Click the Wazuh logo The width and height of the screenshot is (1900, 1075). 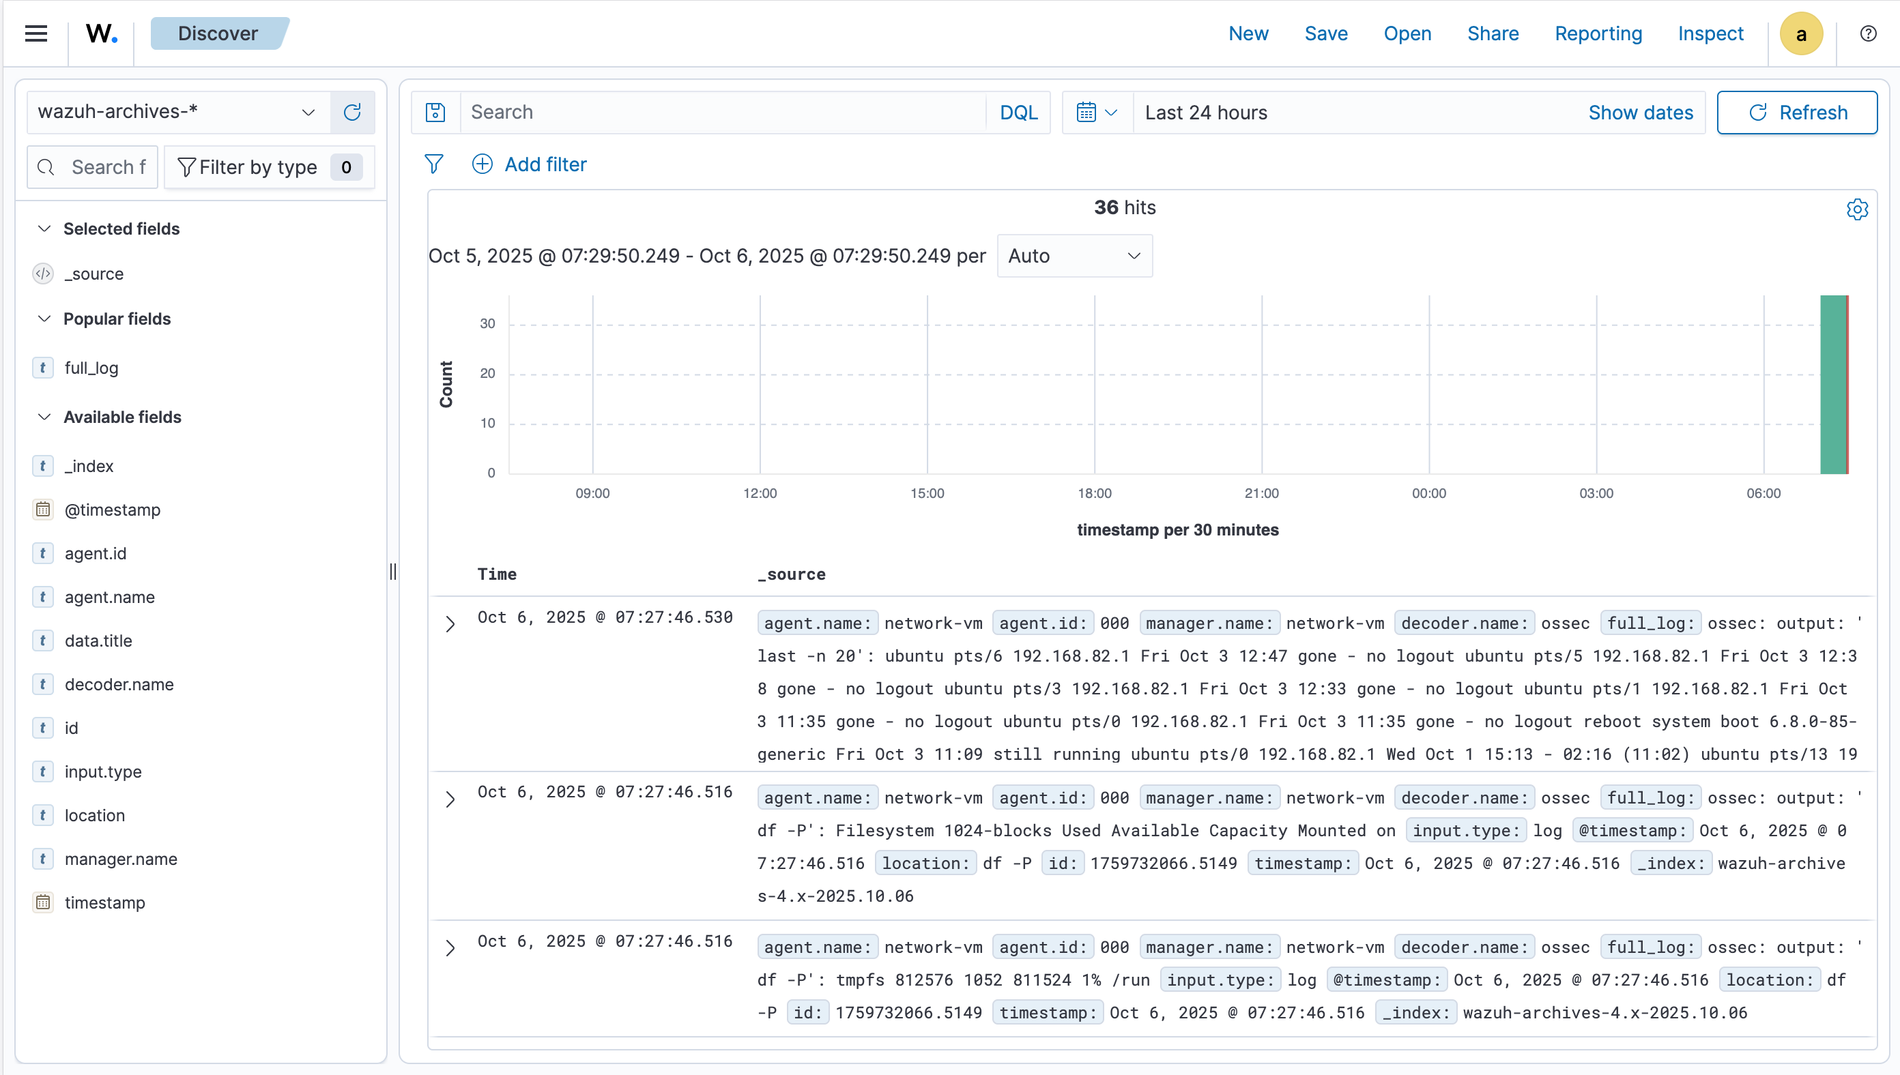click(x=100, y=33)
